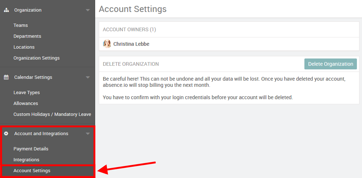
Task: Open the Allowances page
Action: click(x=26, y=104)
